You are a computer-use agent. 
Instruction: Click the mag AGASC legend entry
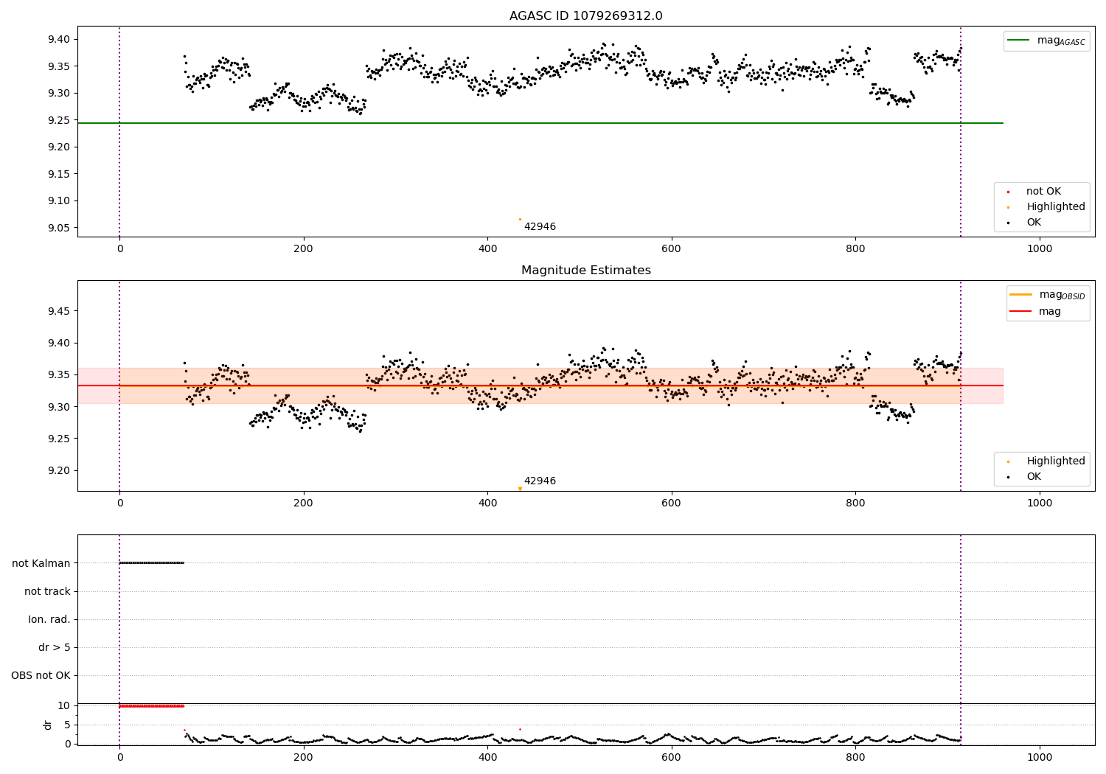(x=1046, y=41)
